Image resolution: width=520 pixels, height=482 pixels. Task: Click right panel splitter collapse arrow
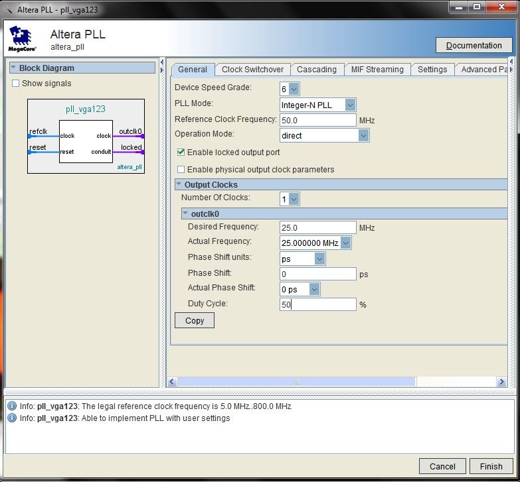click(511, 62)
